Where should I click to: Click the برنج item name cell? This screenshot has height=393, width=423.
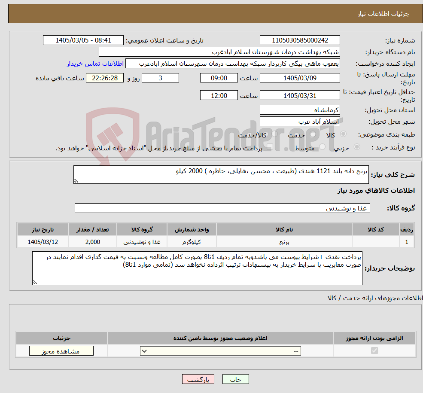point(284,242)
